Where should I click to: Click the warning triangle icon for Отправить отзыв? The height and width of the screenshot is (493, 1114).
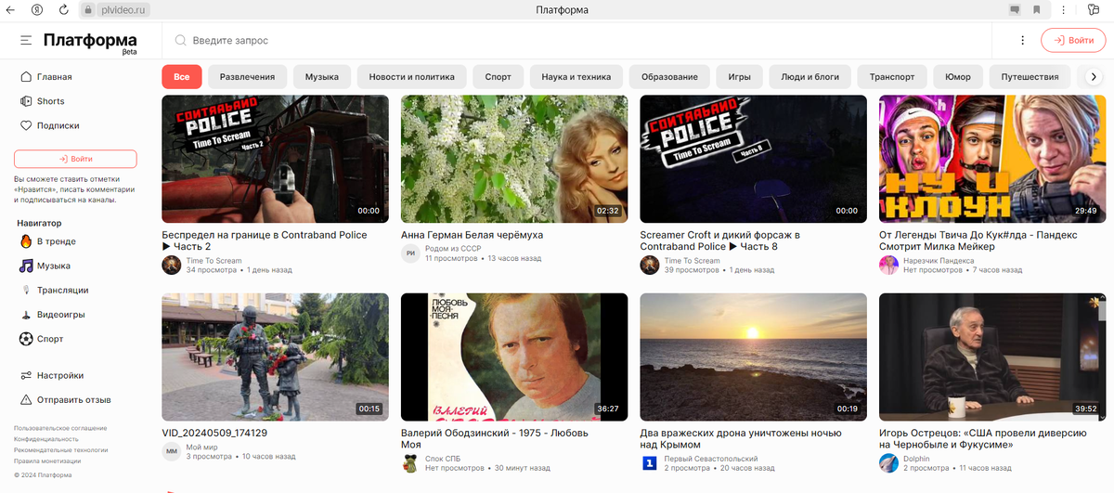coord(27,399)
